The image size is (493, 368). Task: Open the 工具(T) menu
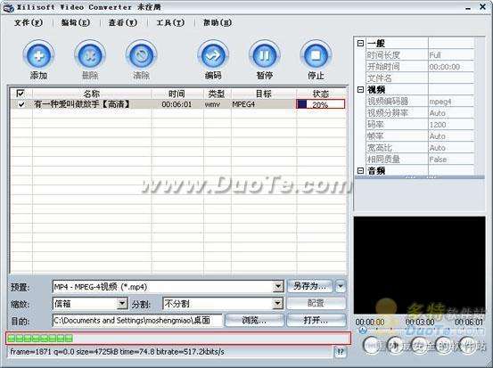tap(170, 22)
